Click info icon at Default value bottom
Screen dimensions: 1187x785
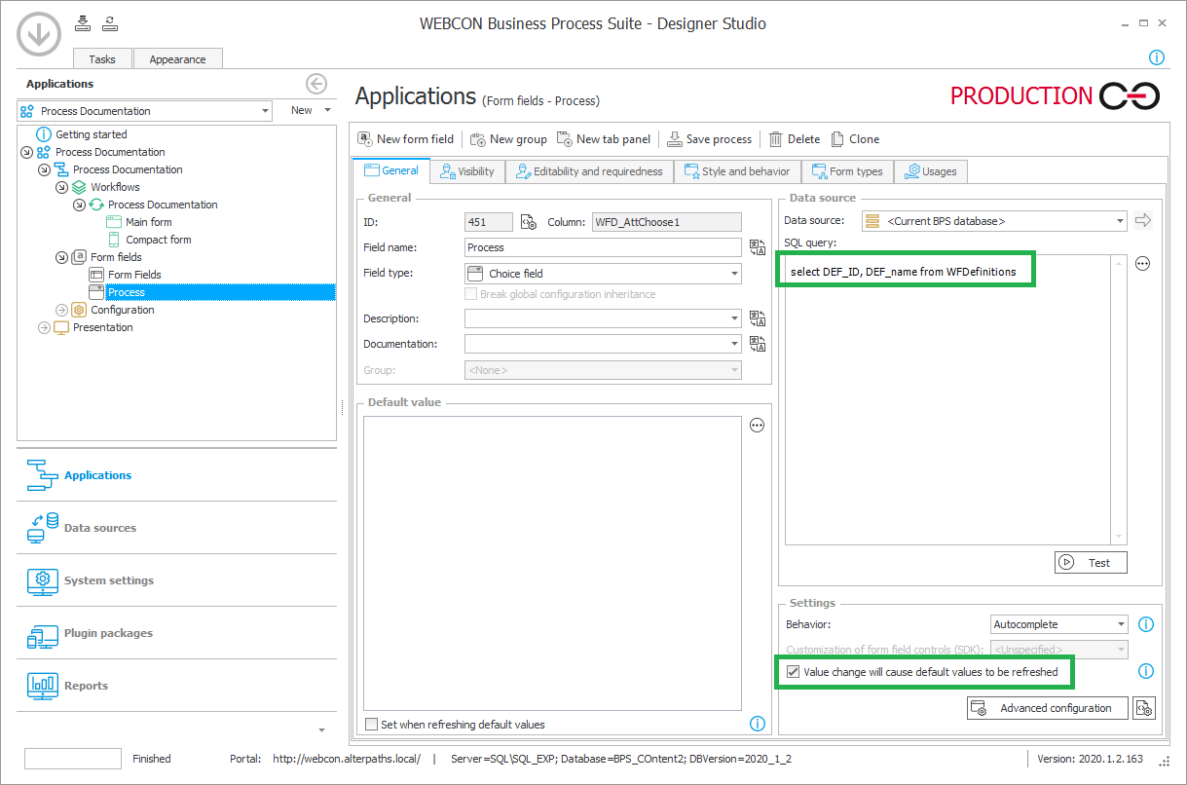[x=758, y=724]
